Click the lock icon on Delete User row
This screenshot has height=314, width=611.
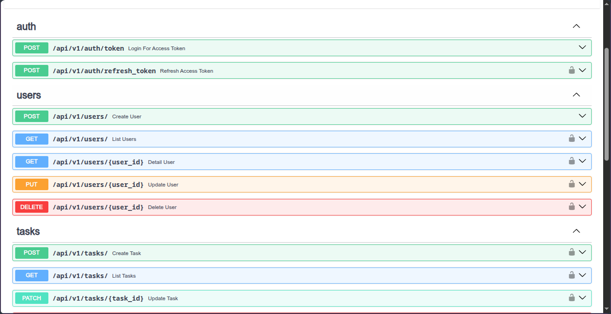(x=571, y=207)
